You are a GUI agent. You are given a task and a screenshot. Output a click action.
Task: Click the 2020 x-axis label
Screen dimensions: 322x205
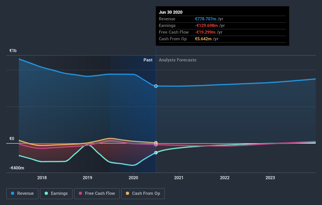coord(133,178)
